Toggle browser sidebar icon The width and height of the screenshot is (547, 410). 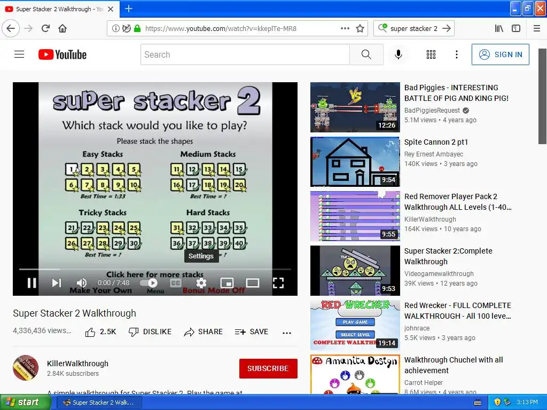(x=516, y=29)
